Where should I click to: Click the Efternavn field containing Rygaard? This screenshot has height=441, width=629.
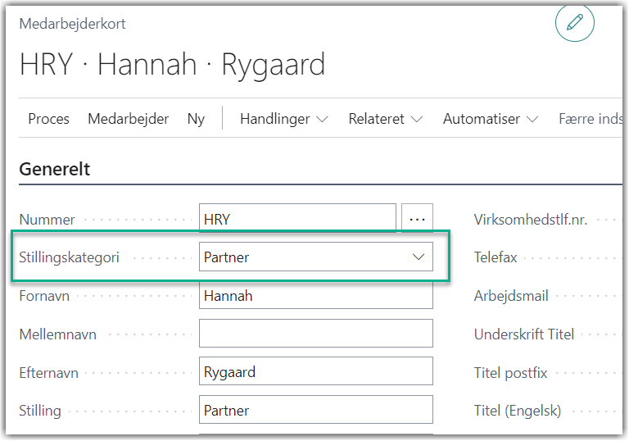tap(315, 372)
